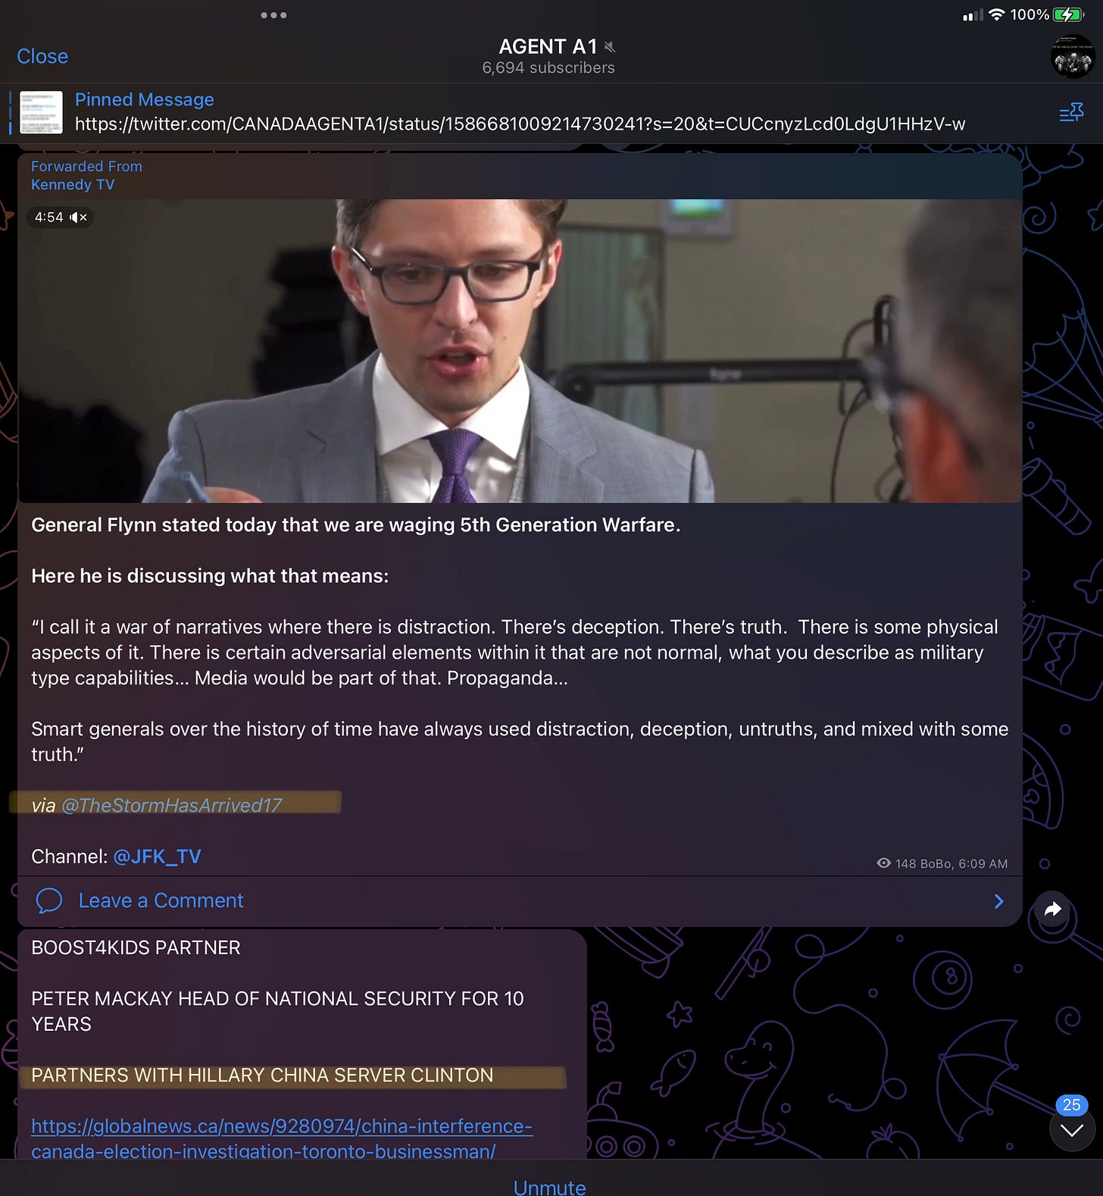1103x1196 pixels.
Task: Click the three-dots multitasking indicator
Action: point(273,15)
